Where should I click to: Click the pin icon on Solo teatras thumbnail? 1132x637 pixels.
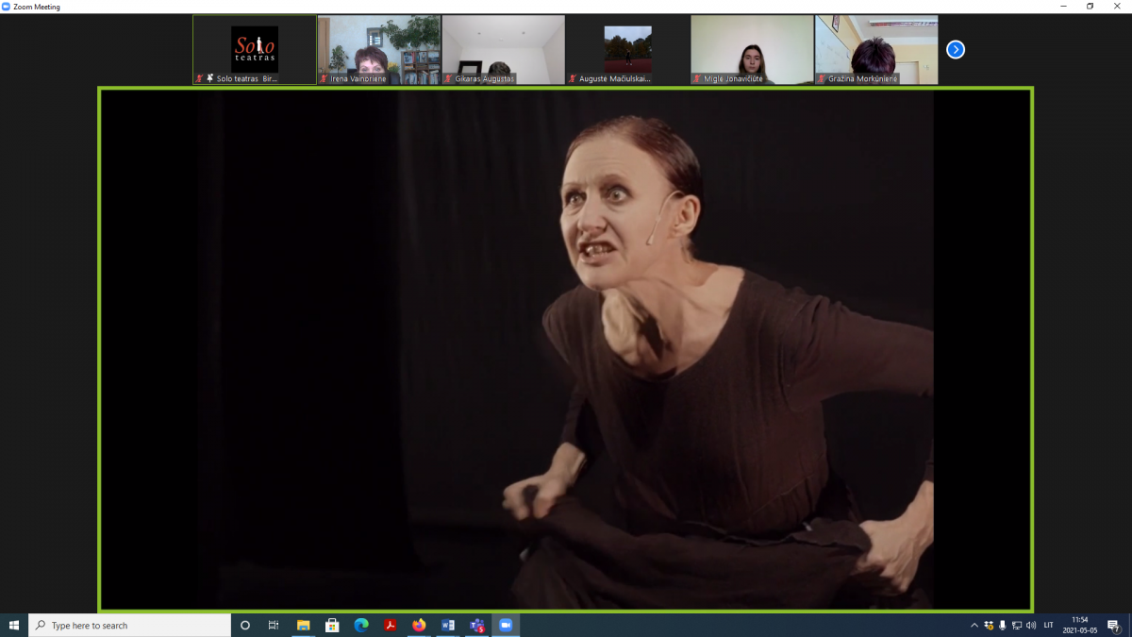pos(209,78)
